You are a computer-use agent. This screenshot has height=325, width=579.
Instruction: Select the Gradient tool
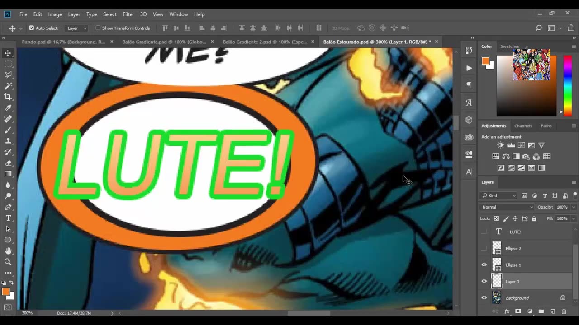(x=8, y=174)
